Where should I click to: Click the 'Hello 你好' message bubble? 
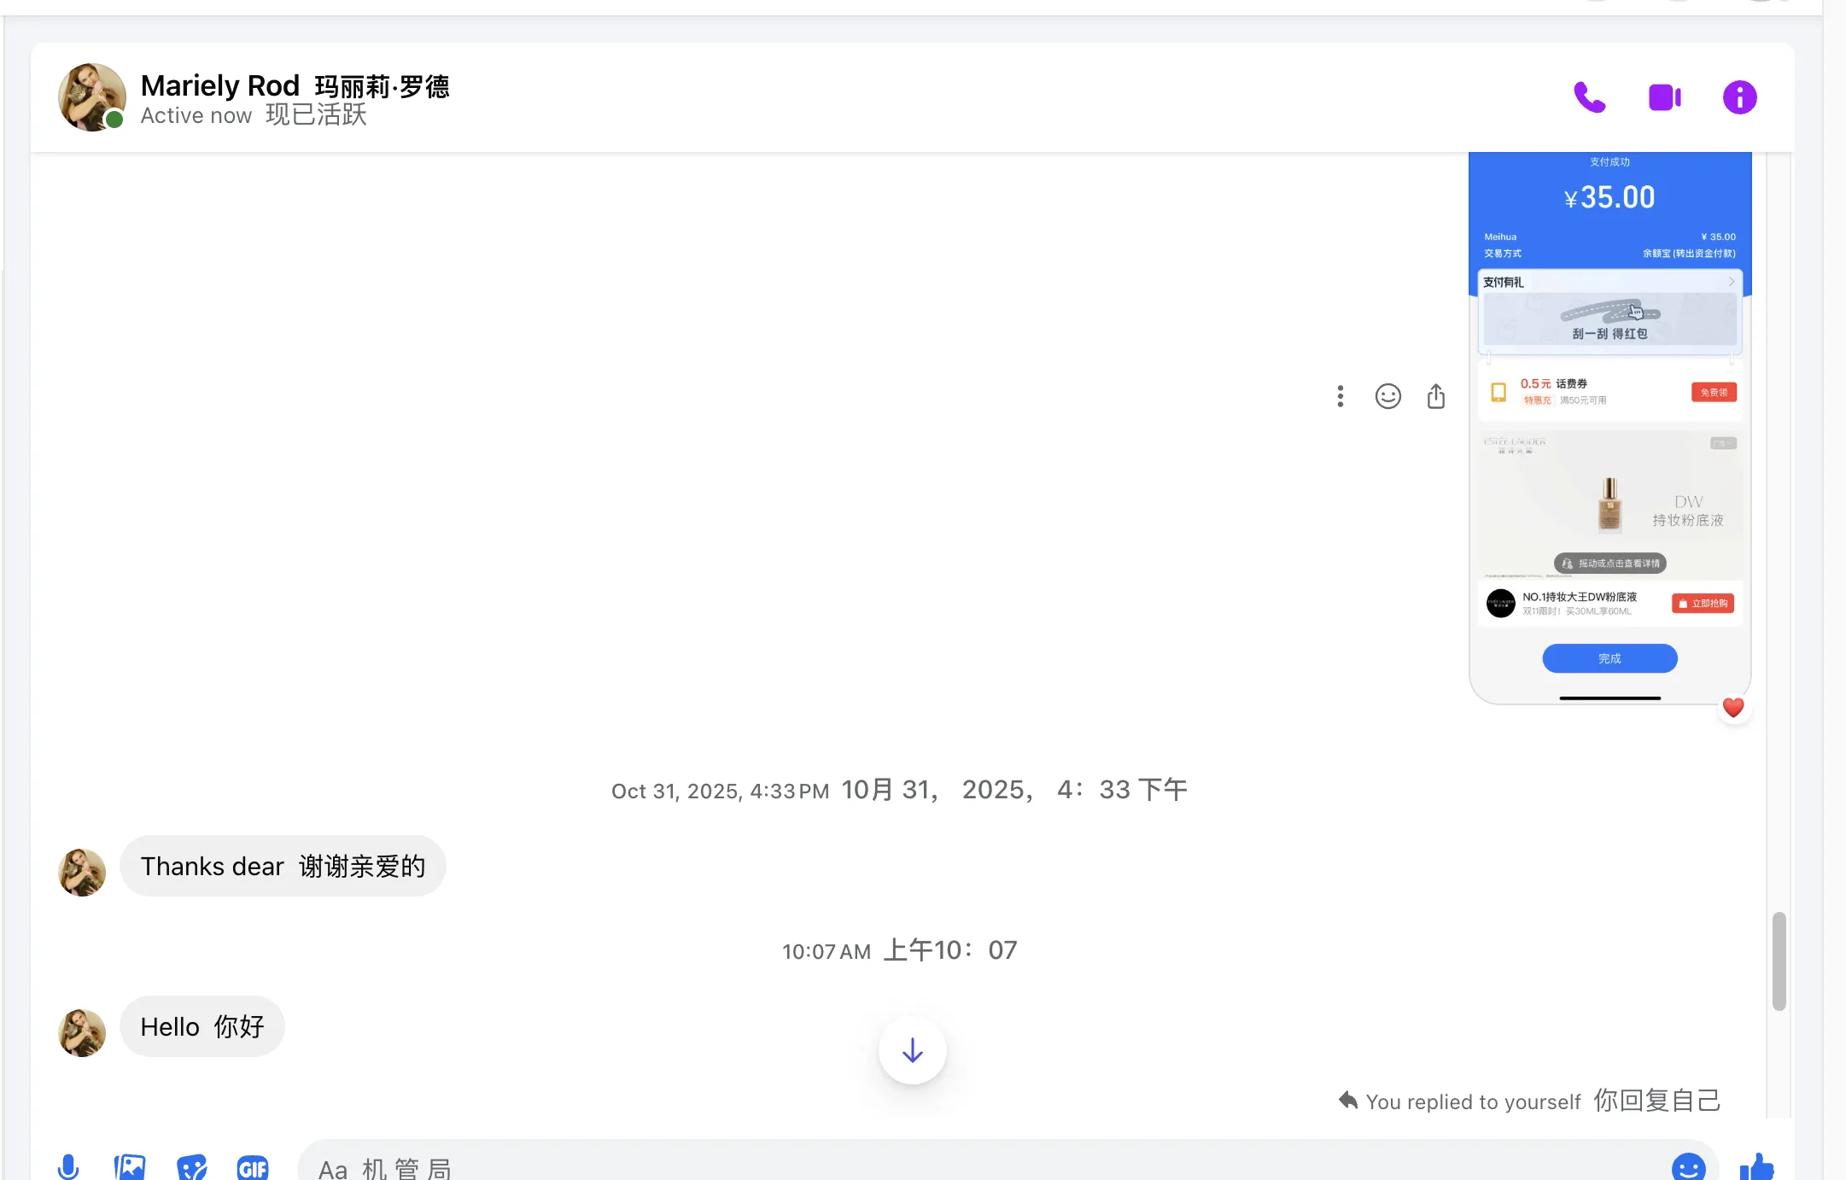click(202, 1026)
